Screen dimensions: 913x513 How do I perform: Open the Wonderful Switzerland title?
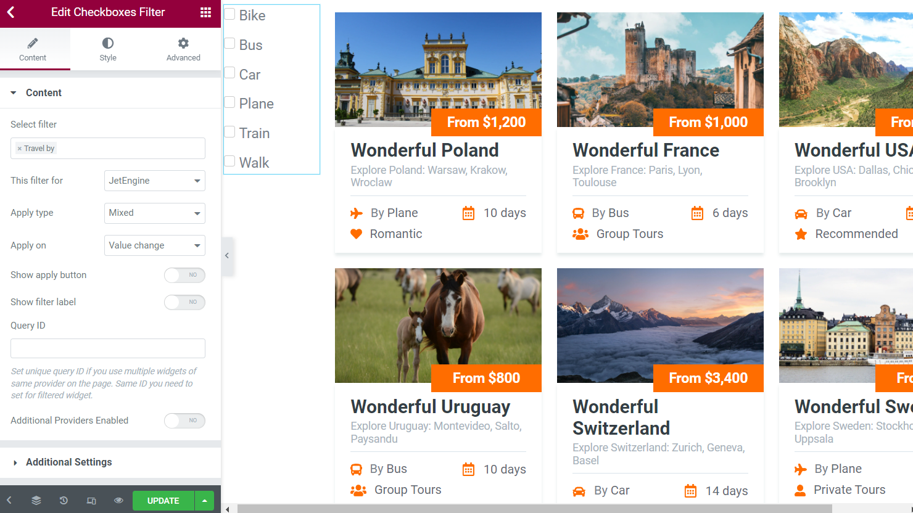pos(621,417)
